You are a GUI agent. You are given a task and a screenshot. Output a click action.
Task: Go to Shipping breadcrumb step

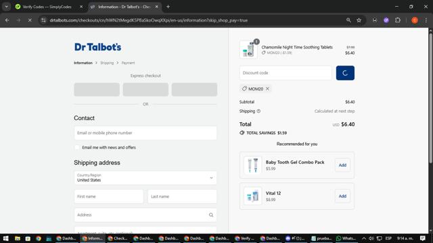click(107, 63)
